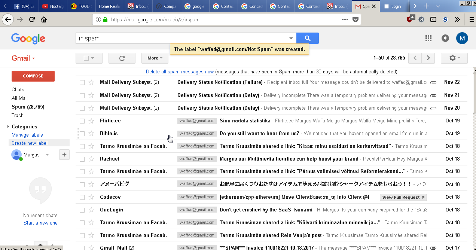Select Nov 20 Mail Delivery message checkbox
The width and height of the screenshot is (476, 250).
82,108
